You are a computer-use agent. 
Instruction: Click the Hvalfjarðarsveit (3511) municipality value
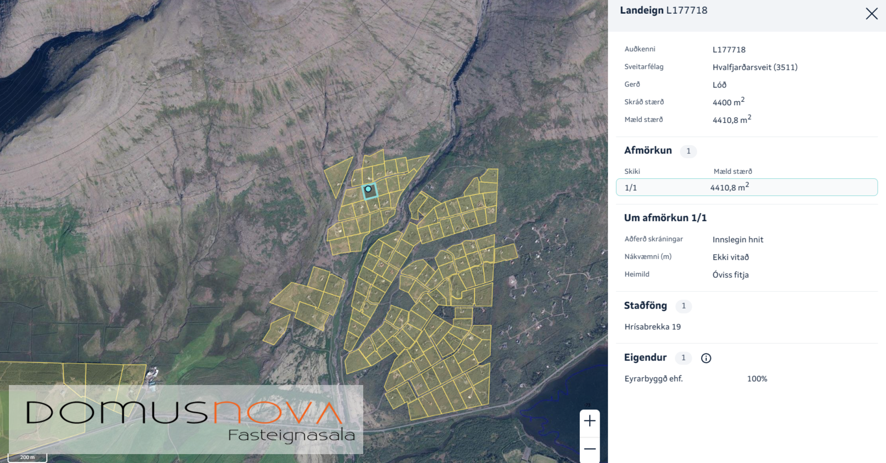[755, 67]
